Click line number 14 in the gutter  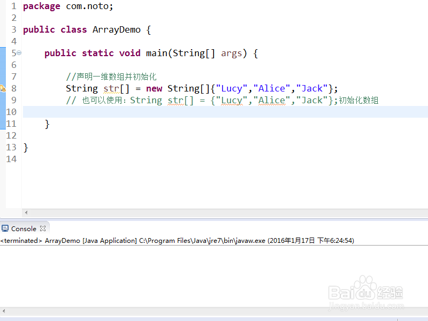pos(11,159)
